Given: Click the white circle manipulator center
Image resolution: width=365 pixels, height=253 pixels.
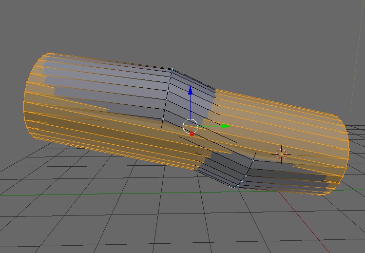Looking at the screenshot, I should coord(190,126).
